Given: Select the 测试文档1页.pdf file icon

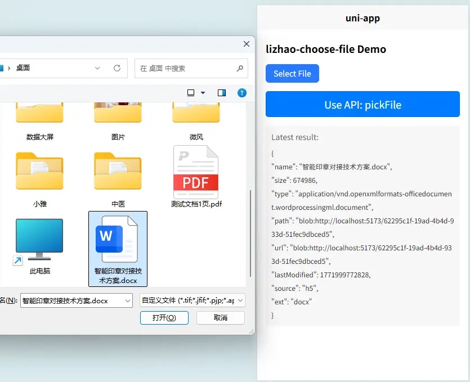Looking at the screenshot, I should tap(196, 172).
